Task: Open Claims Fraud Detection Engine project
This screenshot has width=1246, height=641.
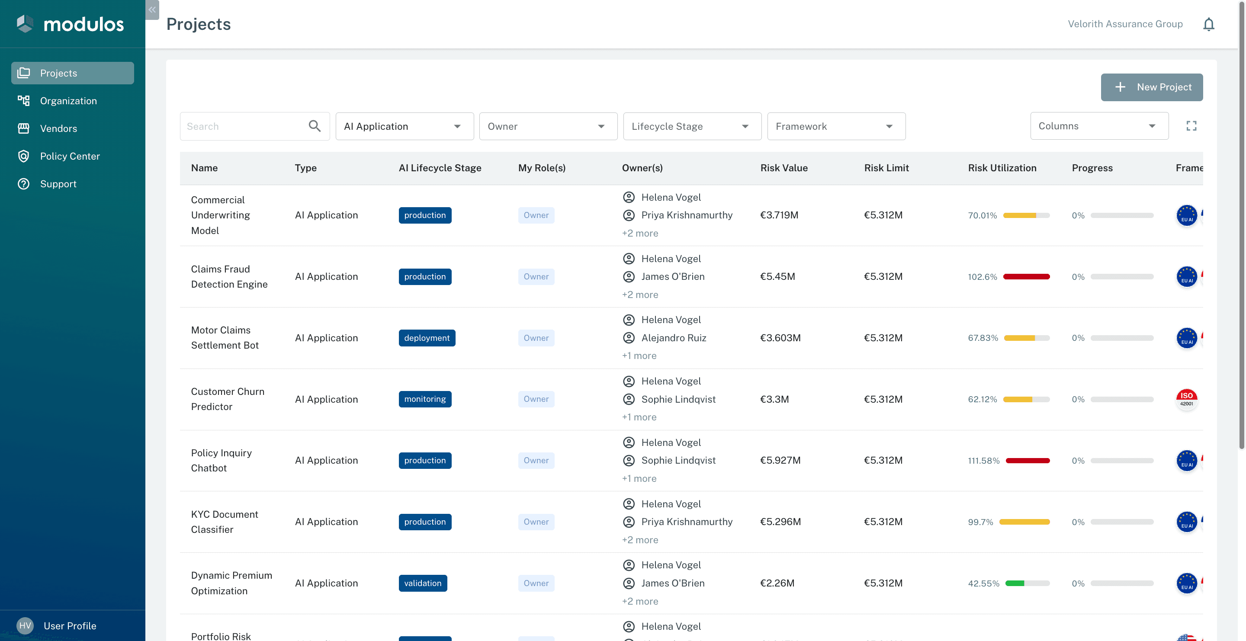Action: (x=229, y=276)
